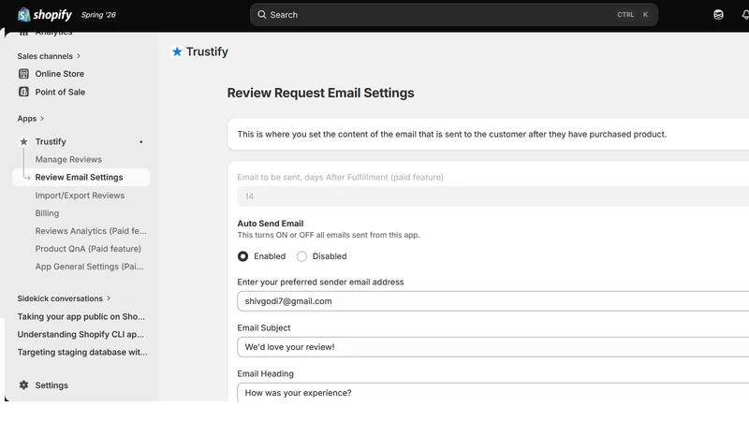Viewport: 749px width, 421px height.
Task: Open the Sidekick assistant icon in header
Action: point(718,15)
